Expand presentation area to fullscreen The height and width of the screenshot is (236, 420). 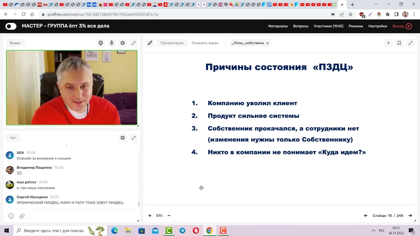click(410, 43)
